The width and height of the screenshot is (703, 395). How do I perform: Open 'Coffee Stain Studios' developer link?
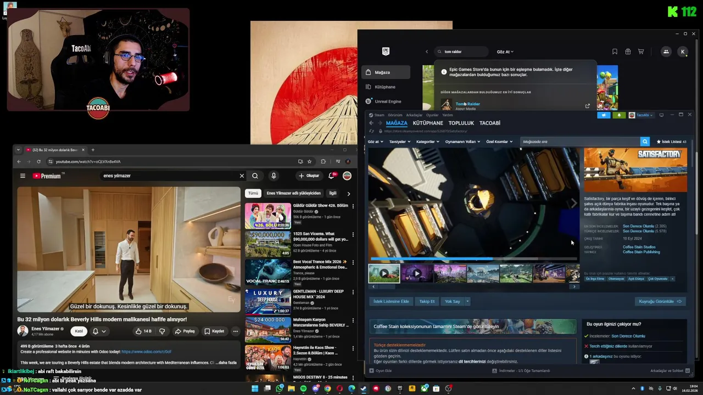click(x=639, y=247)
